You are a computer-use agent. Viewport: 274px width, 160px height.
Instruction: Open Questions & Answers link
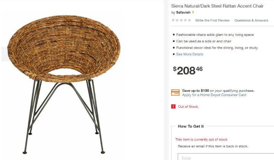(251, 20)
